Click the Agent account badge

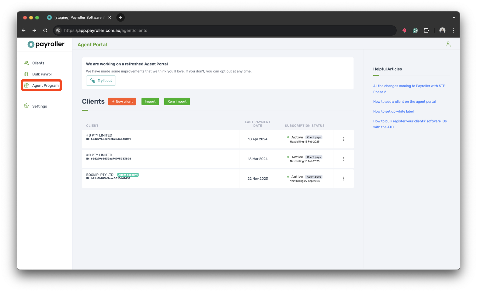pos(128,175)
